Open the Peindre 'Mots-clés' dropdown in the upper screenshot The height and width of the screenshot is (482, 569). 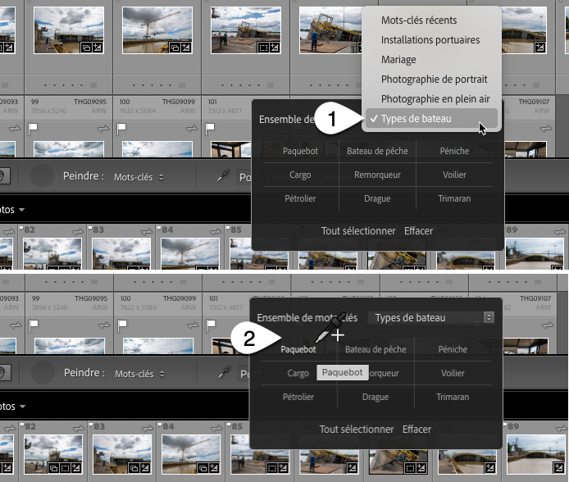coord(139,177)
